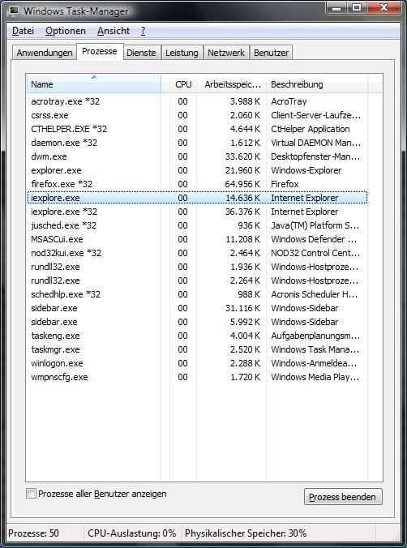Enable Prozesse aller Benutzer anzeigen checkbox
The image size is (407, 548).
pyautogui.click(x=31, y=494)
